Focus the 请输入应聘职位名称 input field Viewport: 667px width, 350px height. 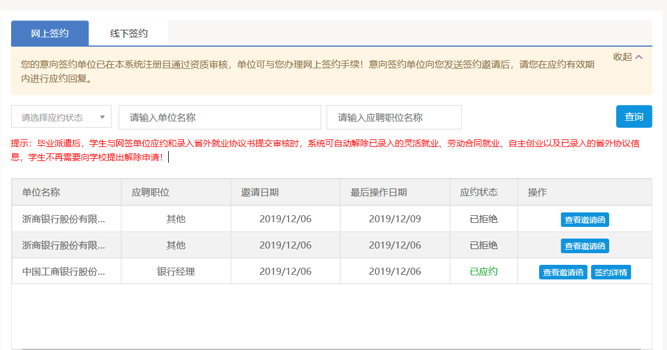(x=394, y=117)
